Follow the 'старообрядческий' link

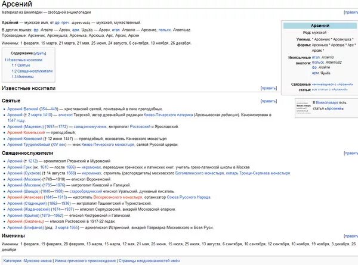86,191
